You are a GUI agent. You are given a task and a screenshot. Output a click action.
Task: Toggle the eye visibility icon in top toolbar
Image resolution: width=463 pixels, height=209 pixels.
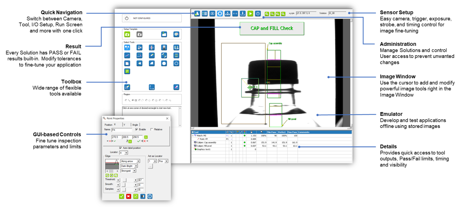212,13
